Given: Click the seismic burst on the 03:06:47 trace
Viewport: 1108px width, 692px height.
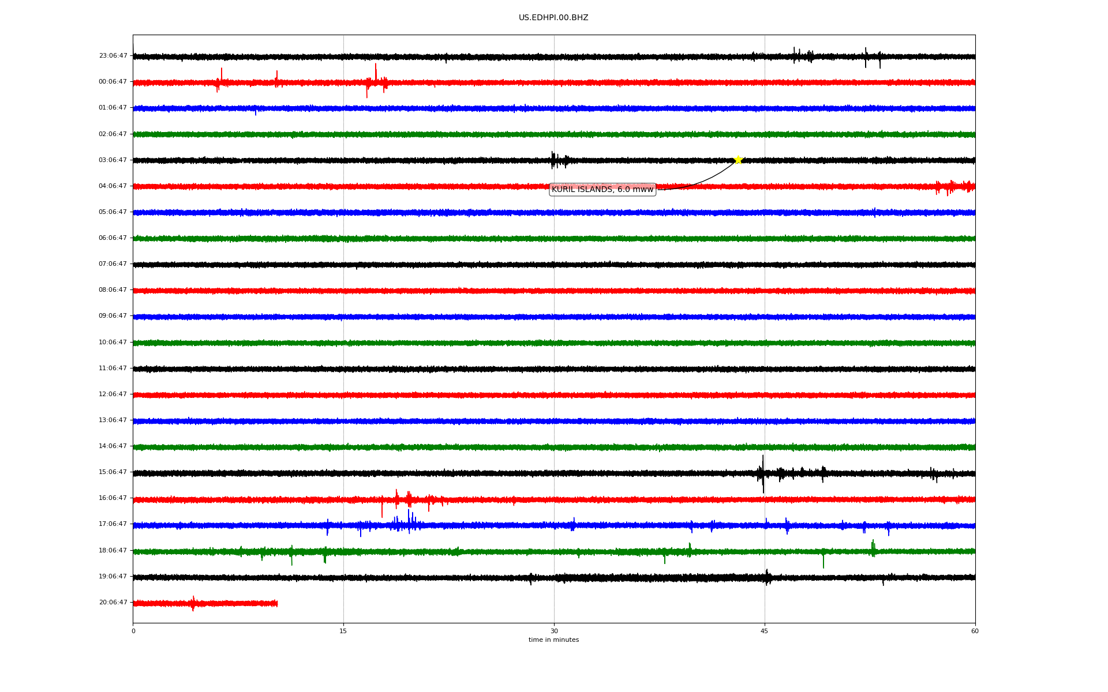Looking at the screenshot, I should (559, 160).
